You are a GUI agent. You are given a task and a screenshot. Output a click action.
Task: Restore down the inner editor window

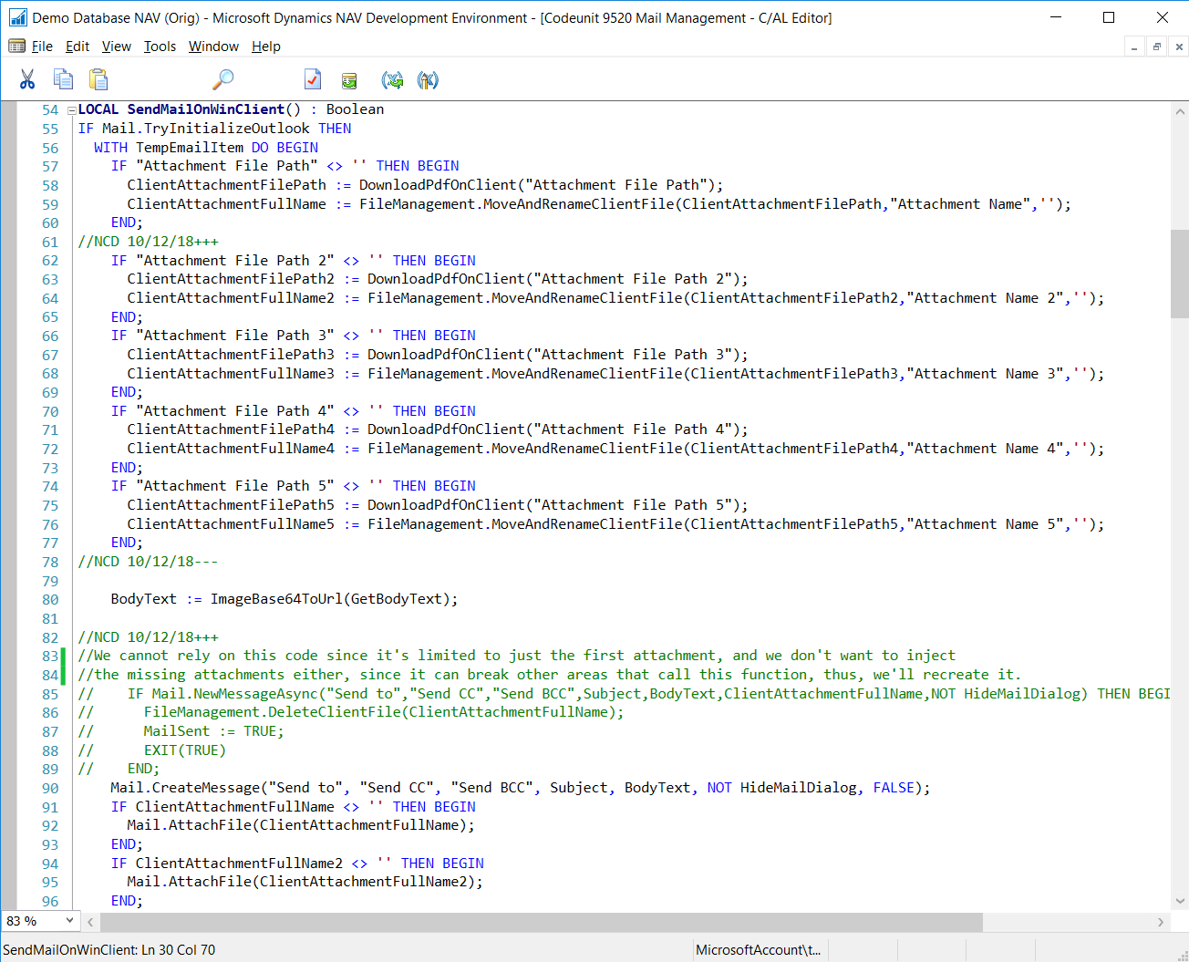tap(1156, 47)
